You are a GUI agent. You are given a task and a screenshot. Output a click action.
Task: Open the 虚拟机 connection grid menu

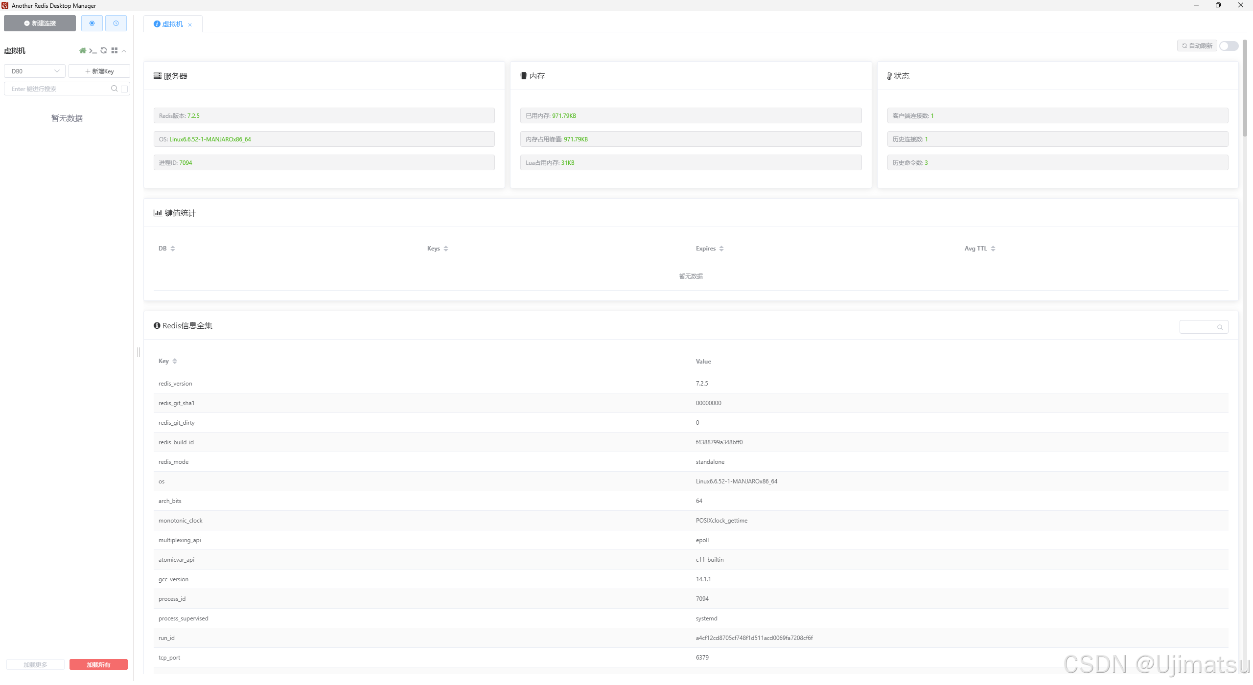coord(115,50)
